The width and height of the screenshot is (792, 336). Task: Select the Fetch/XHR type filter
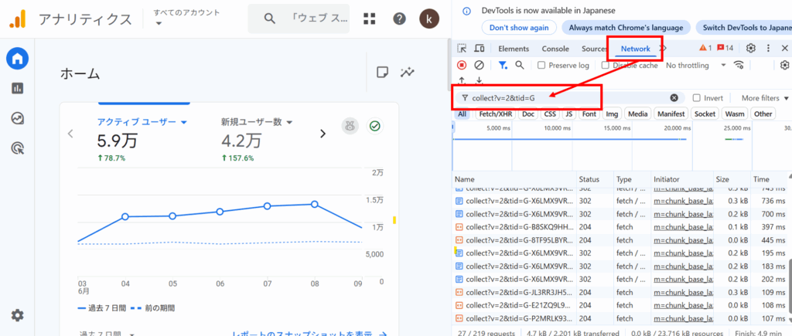pyautogui.click(x=496, y=114)
